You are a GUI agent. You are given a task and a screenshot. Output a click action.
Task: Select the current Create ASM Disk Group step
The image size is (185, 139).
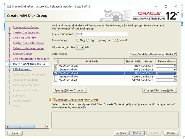point(29,64)
